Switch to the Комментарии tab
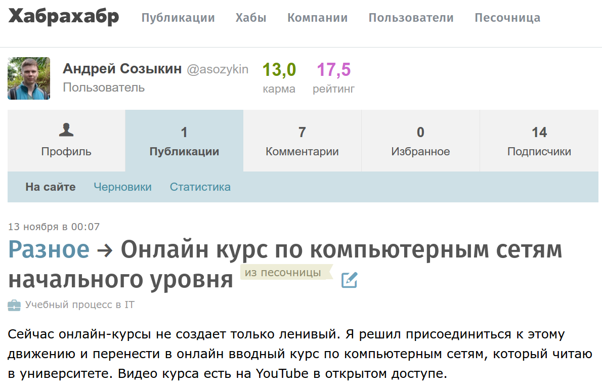Image resolution: width=602 pixels, height=388 pixels. pyautogui.click(x=302, y=141)
